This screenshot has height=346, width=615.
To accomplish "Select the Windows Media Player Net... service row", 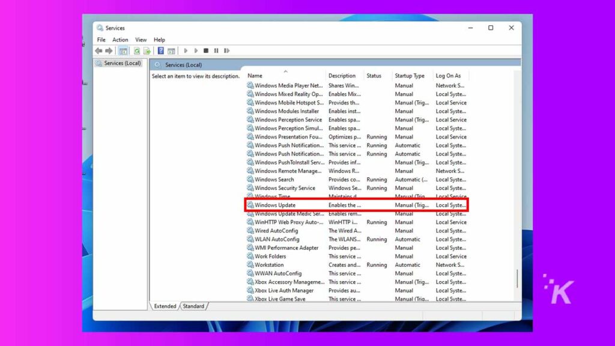I will (357, 85).
